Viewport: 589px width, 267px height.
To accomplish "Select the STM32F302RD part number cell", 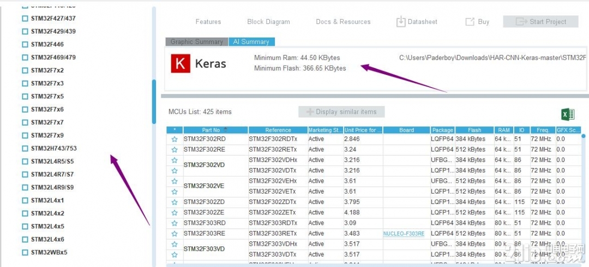I will coord(215,139).
